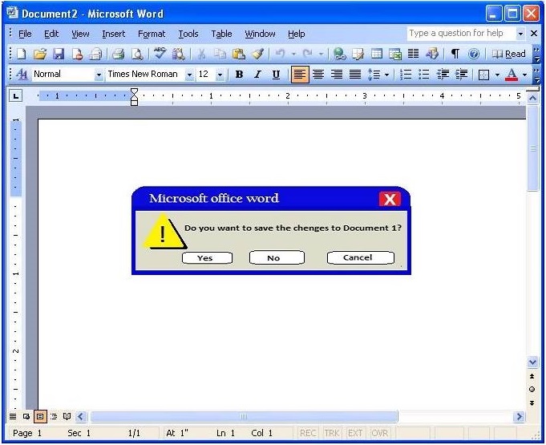Expand the Normal style dropdown
546x445 pixels.
click(99, 75)
